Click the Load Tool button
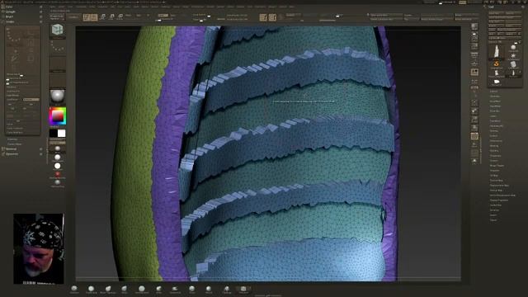 497,13
